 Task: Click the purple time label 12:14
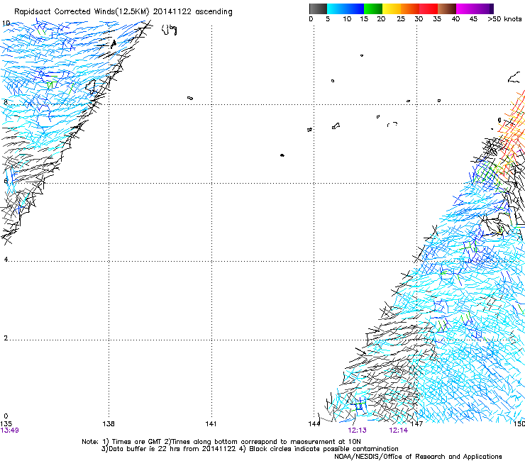pos(399,431)
